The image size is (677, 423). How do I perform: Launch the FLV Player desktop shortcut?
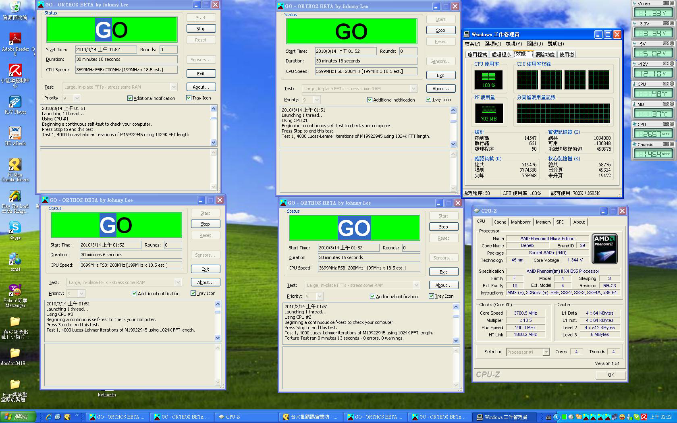click(x=15, y=102)
